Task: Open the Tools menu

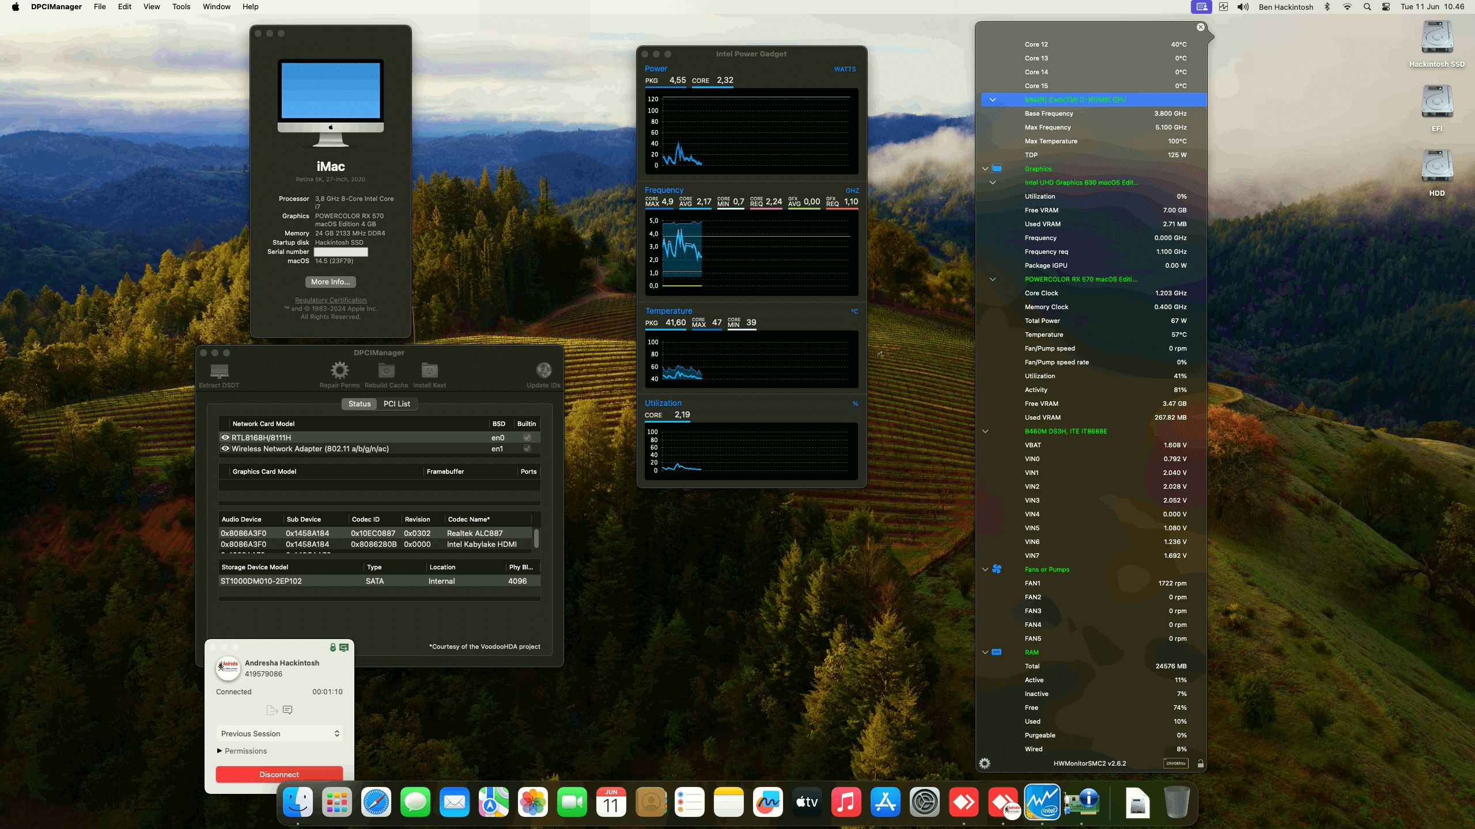Action: [180, 6]
